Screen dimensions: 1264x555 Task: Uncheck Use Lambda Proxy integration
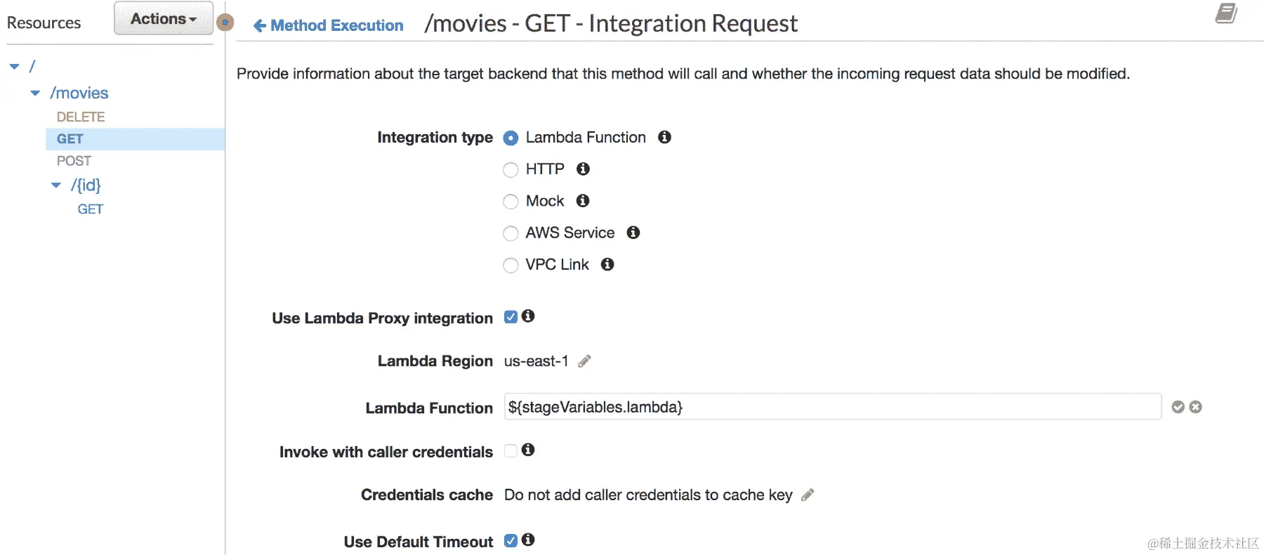point(511,317)
